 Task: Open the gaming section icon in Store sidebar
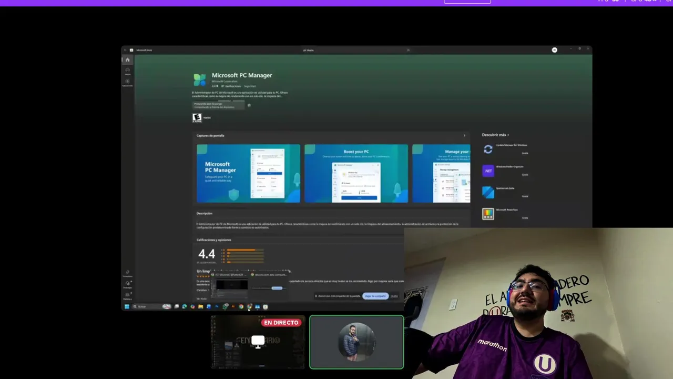127,71
